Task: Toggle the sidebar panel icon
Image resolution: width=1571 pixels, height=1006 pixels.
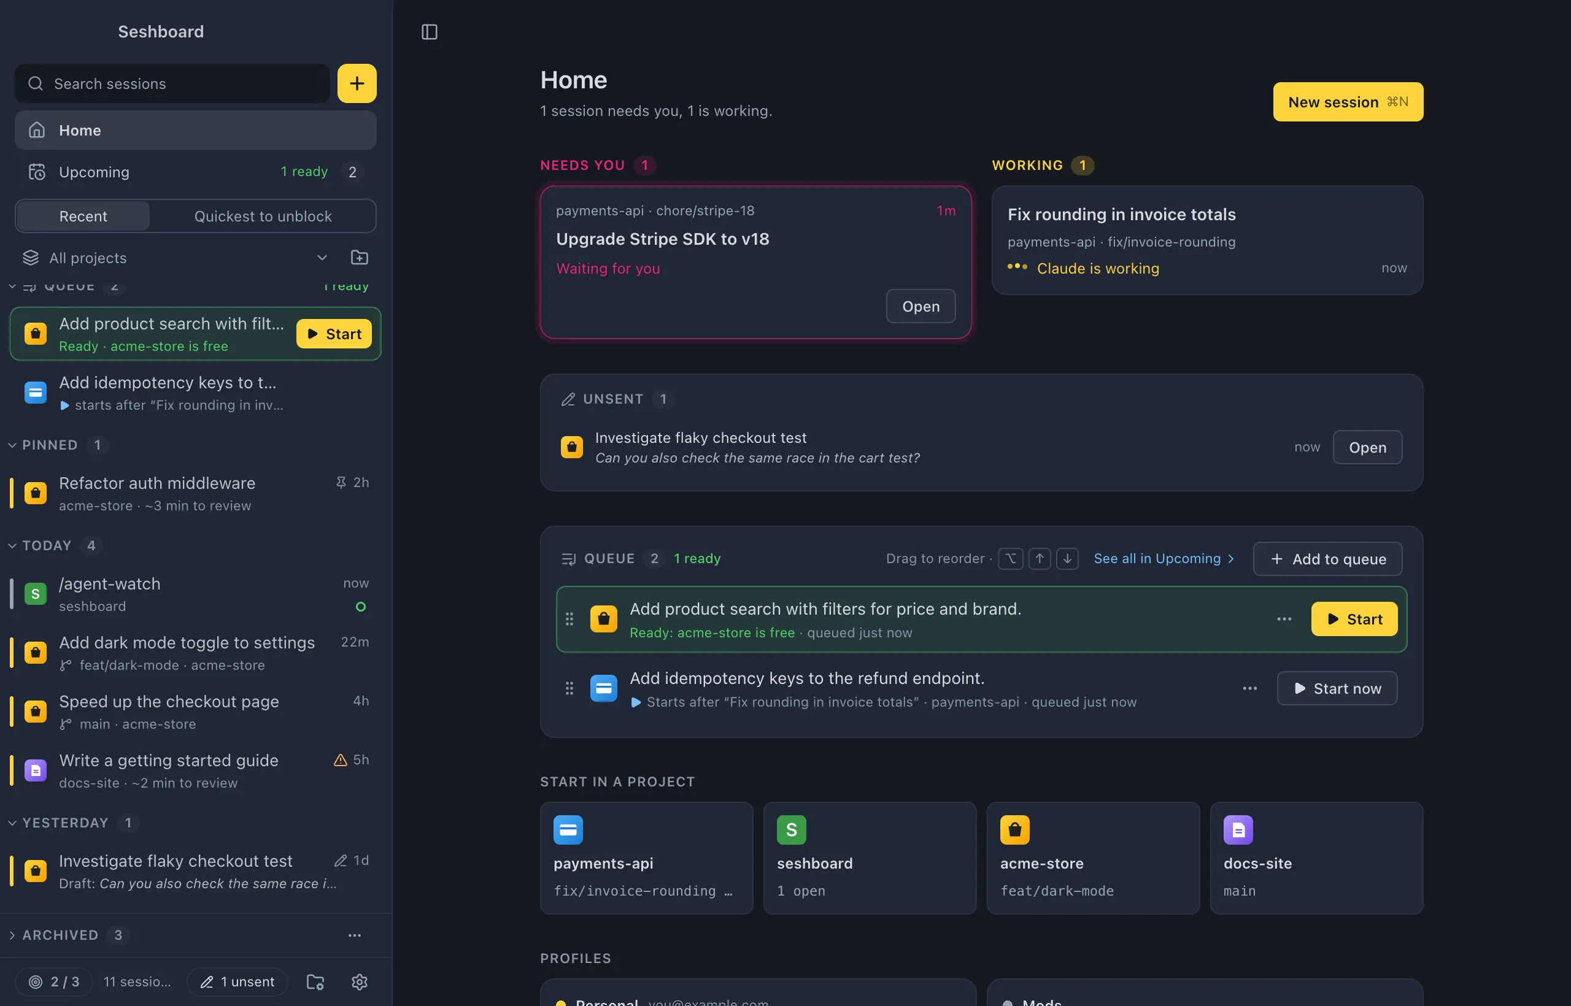Action: point(430,31)
